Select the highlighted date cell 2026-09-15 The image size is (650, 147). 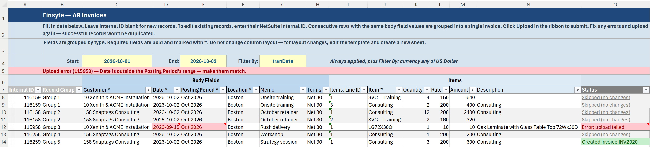coord(166,127)
